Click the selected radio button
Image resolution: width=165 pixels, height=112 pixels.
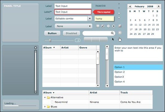114,26
